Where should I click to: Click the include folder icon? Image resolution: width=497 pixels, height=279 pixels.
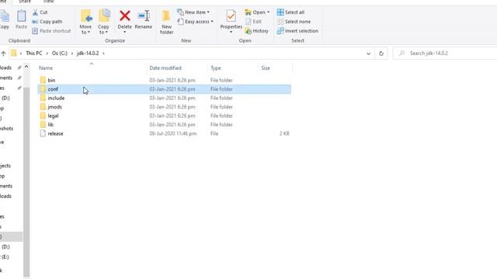43,98
